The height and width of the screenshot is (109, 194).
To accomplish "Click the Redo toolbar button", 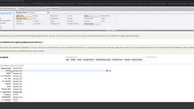I will (x=38, y=9).
